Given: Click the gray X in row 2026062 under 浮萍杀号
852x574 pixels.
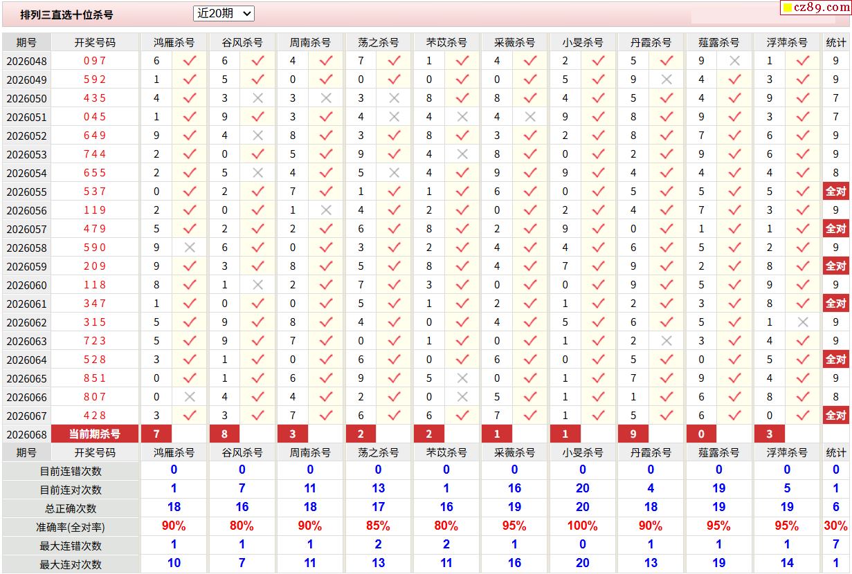Looking at the screenshot, I should tap(803, 322).
